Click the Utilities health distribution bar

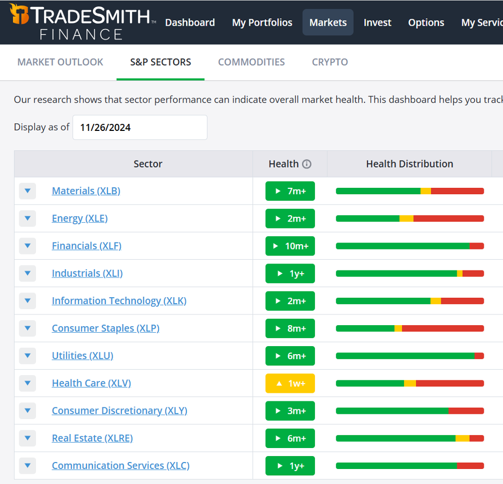point(409,356)
